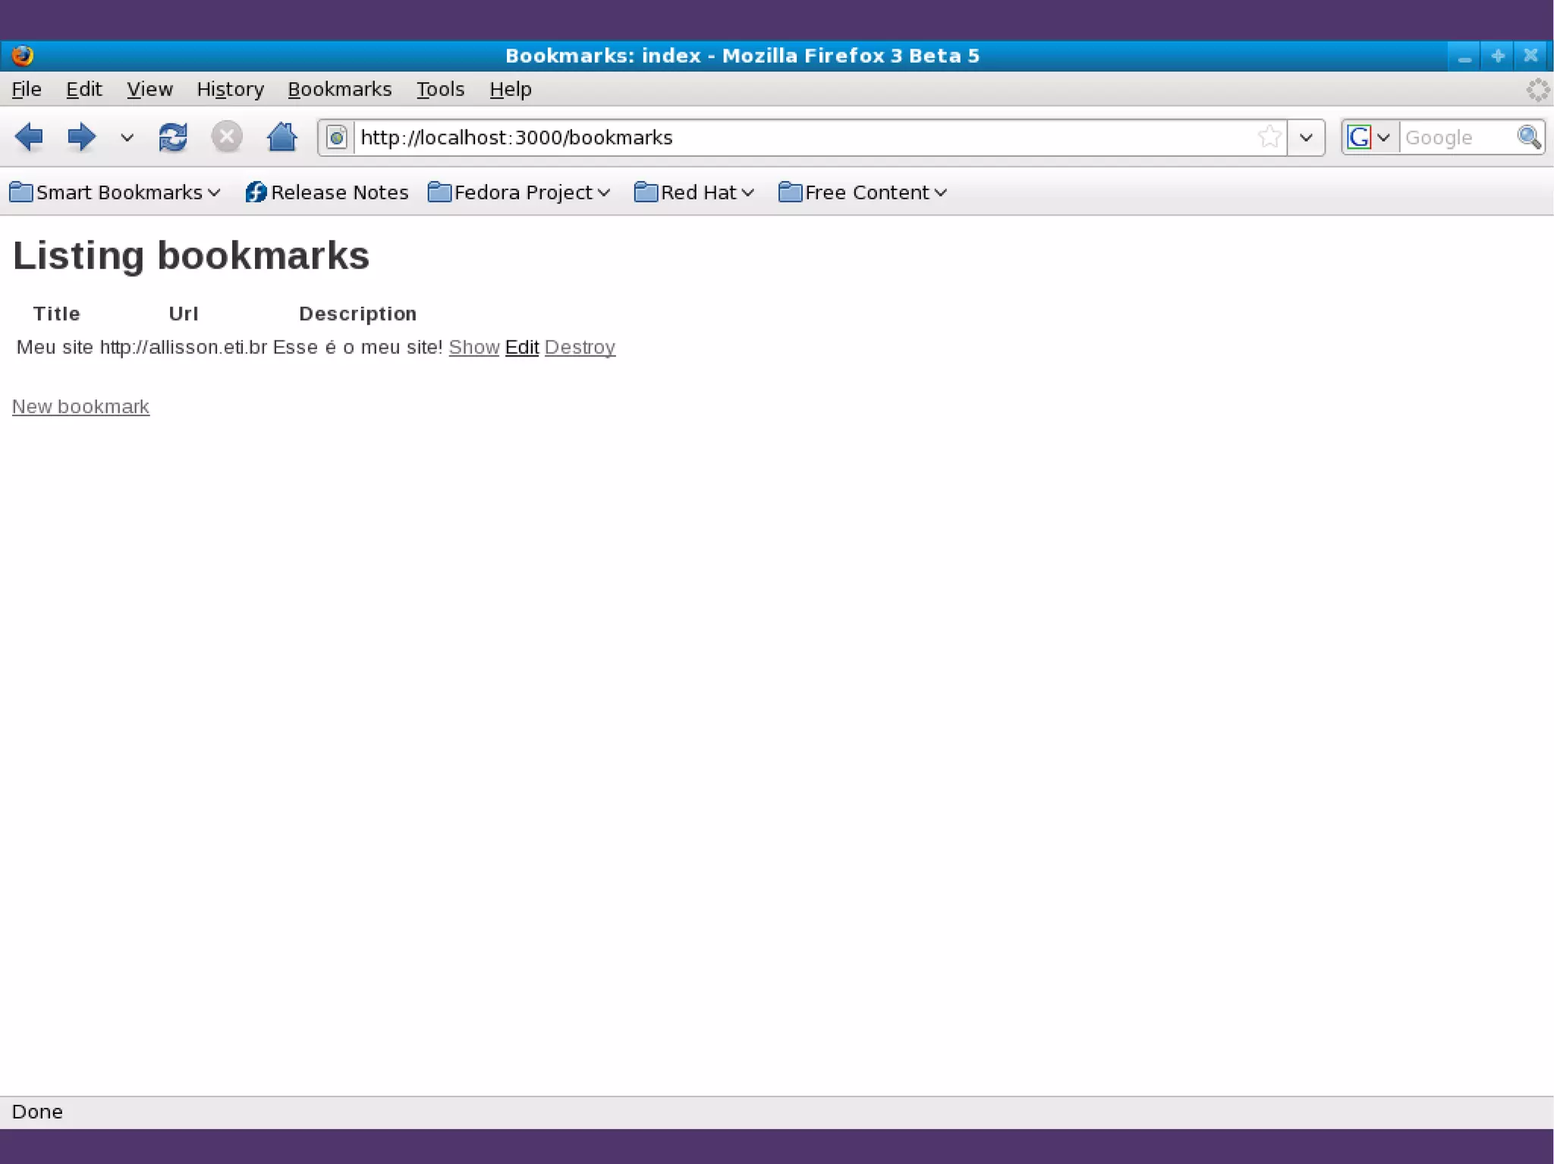
Task: Bookmark this page with the star icon
Action: click(1269, 137)
